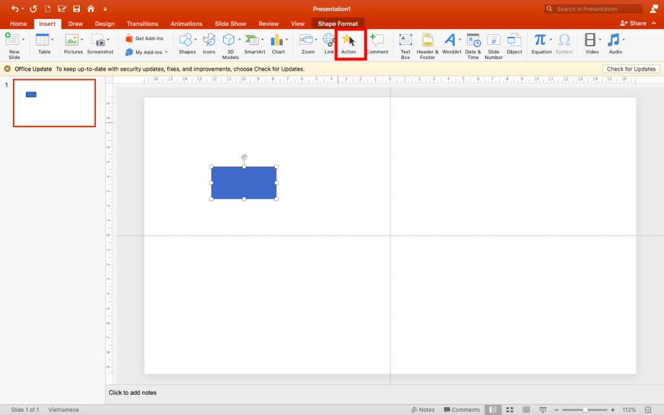Toggle the Notes pane in status bar
Screen dimensions: 664x415
point(423,410)
